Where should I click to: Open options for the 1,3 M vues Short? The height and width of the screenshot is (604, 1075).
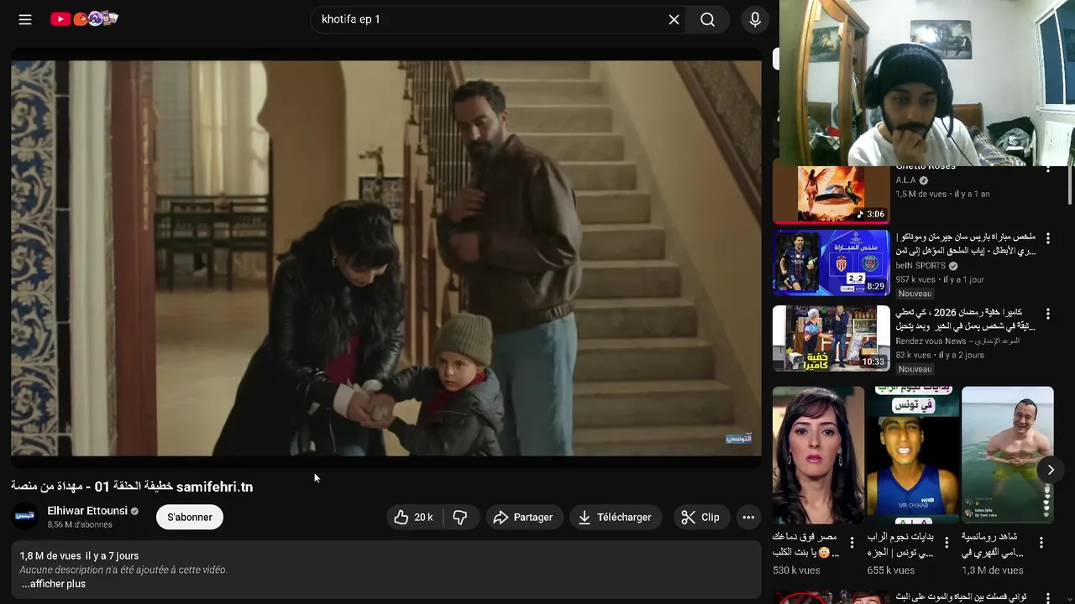tap(1041, 543)
